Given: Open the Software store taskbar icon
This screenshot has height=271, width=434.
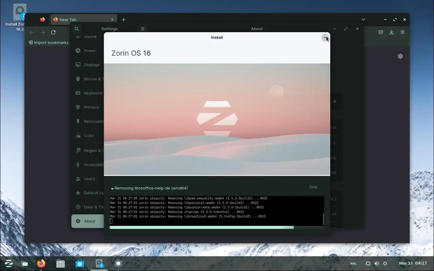Looking at the screenshot, I should point(80,263).
